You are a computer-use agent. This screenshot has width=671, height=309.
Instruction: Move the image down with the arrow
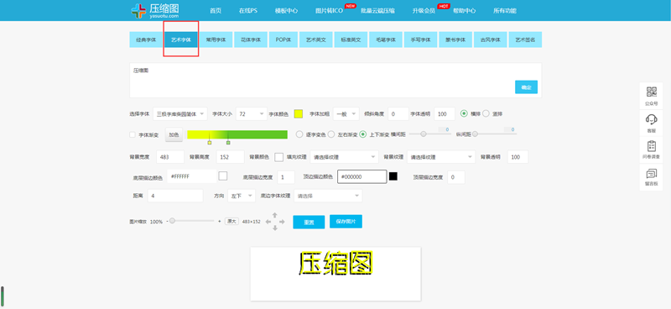pyautogui.click(x=275, y=228)
